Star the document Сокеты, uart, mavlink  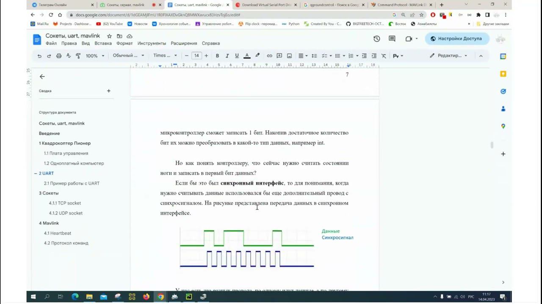(109, 36)
